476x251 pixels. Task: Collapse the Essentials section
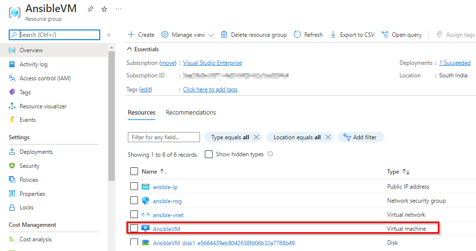[143, 49]
